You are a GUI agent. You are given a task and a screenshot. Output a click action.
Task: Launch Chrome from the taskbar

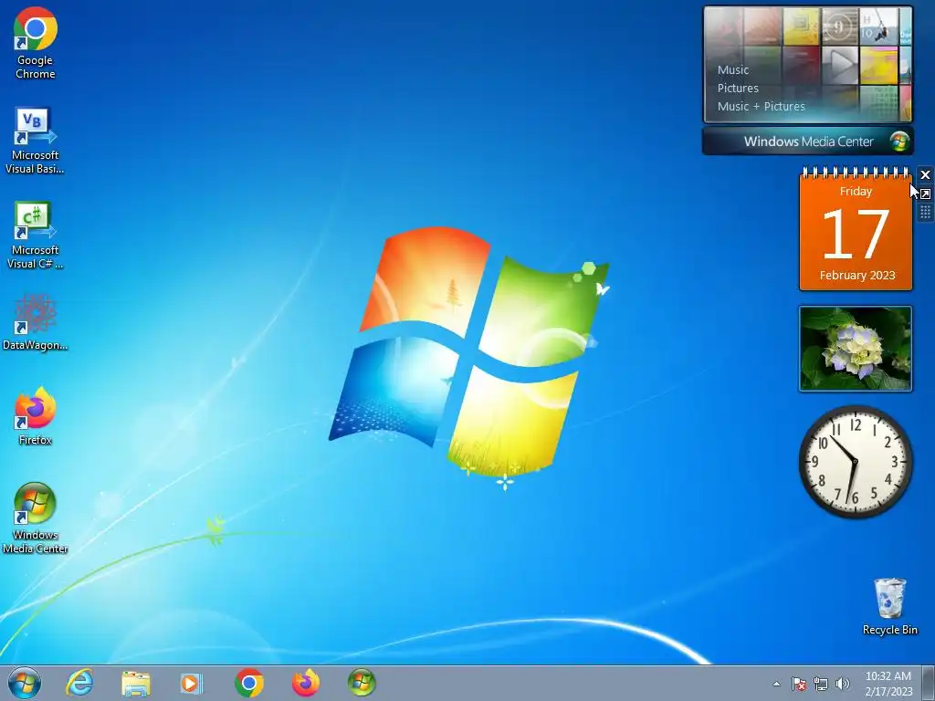click(x=249, y=683)
